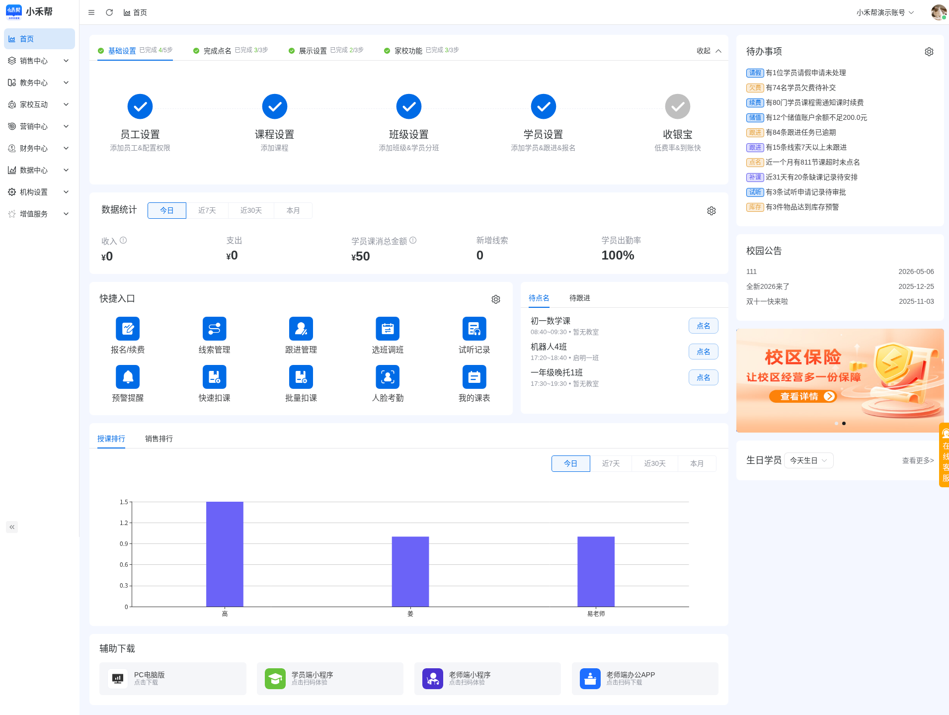This screenshot has height=715, width=949.
Task: Select 近7天 in 数据统计 range
Action: [207, 210]
